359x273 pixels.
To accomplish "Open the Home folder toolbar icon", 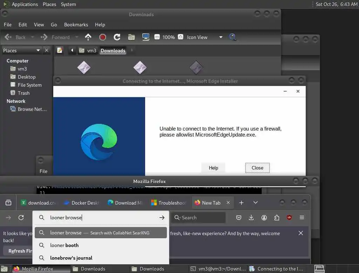I will pyautogui.click(x=131, y=37).
